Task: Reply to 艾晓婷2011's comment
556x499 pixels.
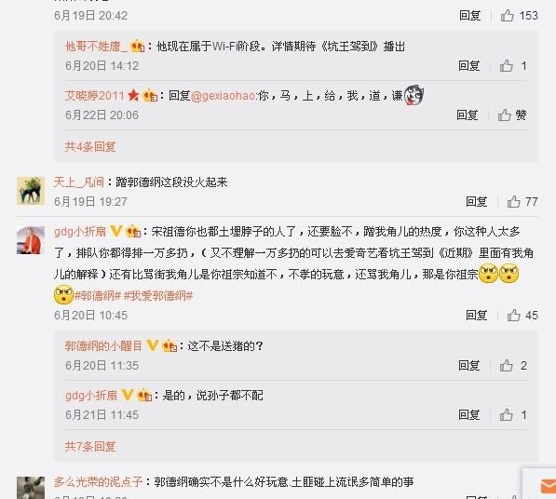Action: (468, 115)
